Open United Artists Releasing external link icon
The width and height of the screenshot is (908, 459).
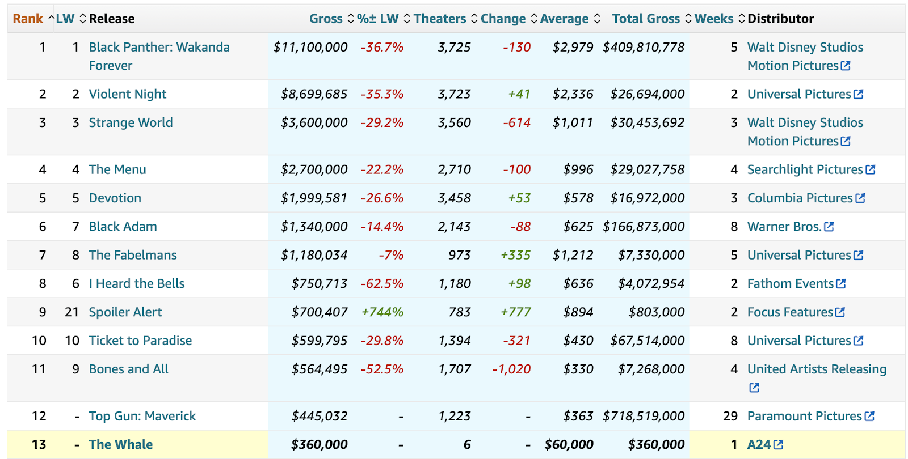[x=754, y=388]
